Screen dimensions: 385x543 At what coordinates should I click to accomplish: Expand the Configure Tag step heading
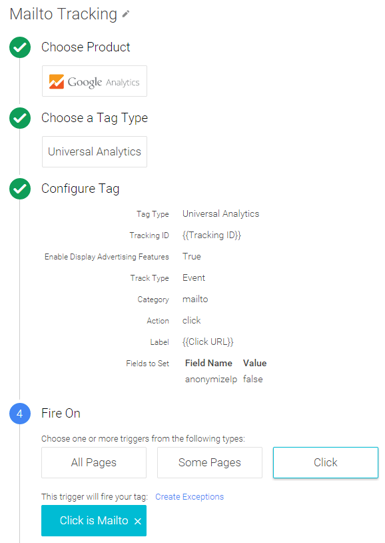click(x=80, y=189)
